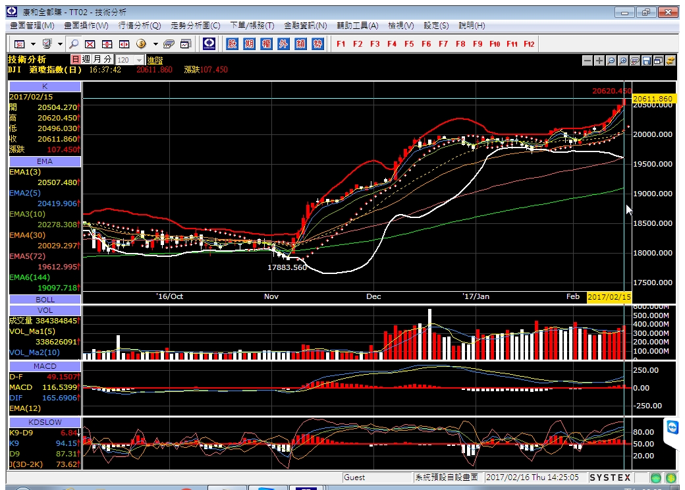Image resolution: width=685 pixels, height=490 pixels.
Task: Open 畫面管理(M) menu
Action: click(x=32, y=26)
